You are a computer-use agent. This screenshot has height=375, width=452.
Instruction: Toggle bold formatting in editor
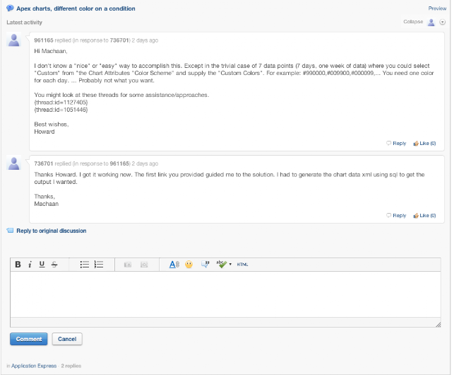coord(18,265)
